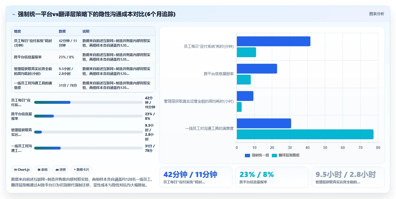396x199 pixels.
Task: Open the 42分钟 / 11分钟 data card
Action: point(196,177)
